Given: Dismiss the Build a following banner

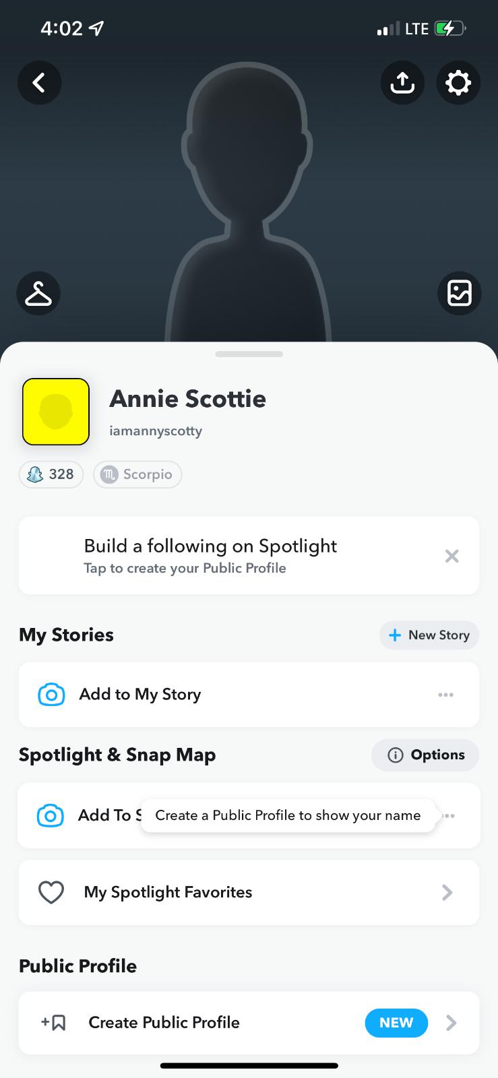Looking at the screenshot, I should pos(452,556).
